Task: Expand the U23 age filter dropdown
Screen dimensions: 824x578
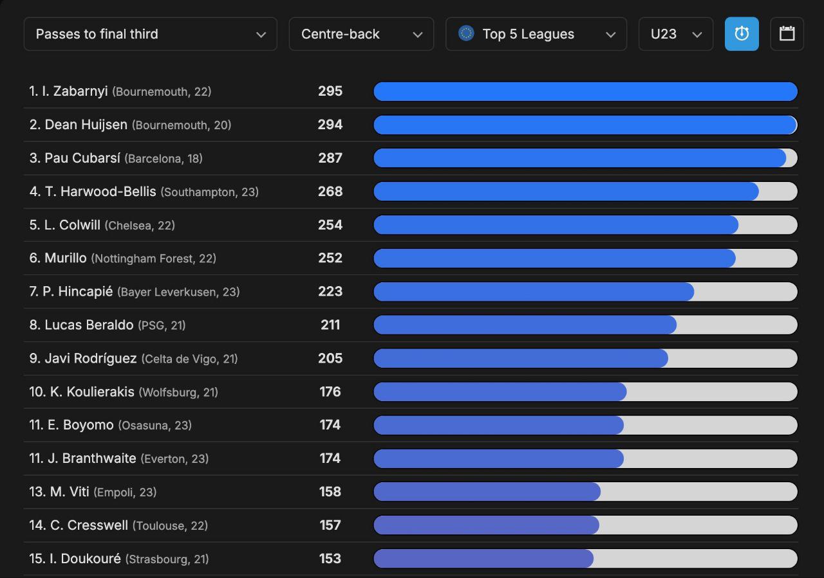Action: point(675,34)
